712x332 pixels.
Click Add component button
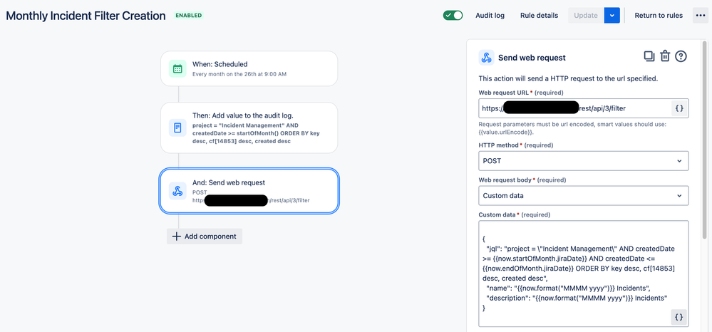(x=205, y=236)
